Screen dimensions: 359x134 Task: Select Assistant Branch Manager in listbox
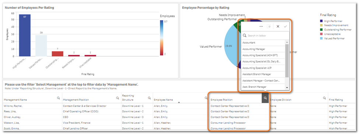[x=263, y=74]
